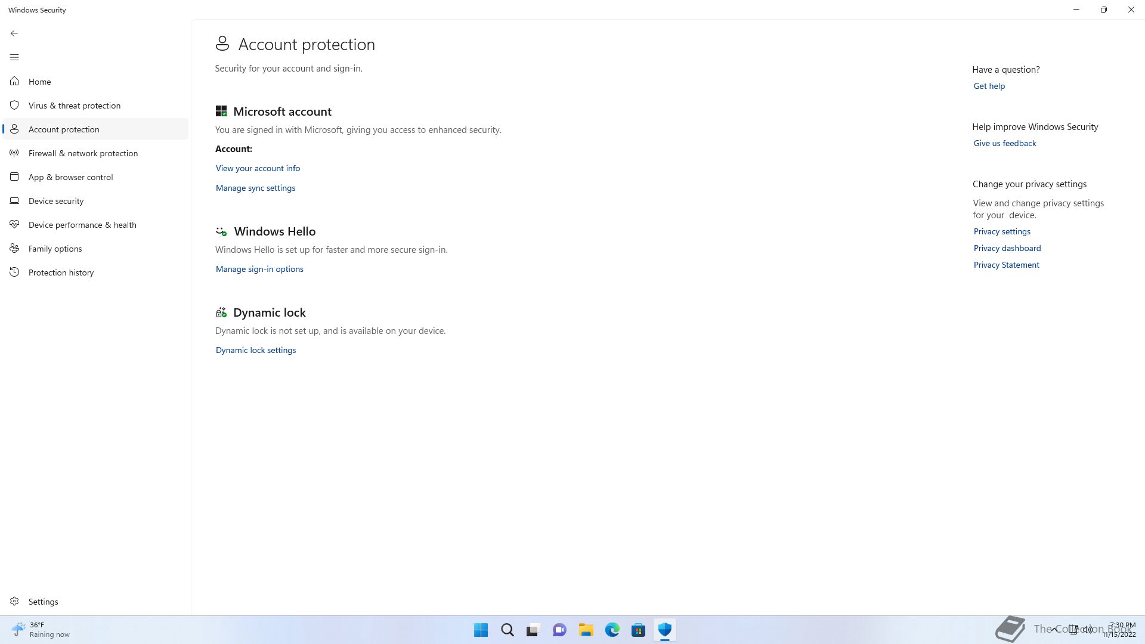Open Settings at sidebar bottom

(x=95, y=601)
